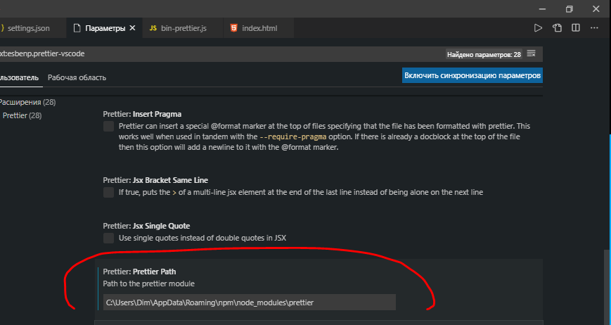Open the More Actions ellipsis menu
This screenshot has height=325, width=611.
click(x=594, y=28)
